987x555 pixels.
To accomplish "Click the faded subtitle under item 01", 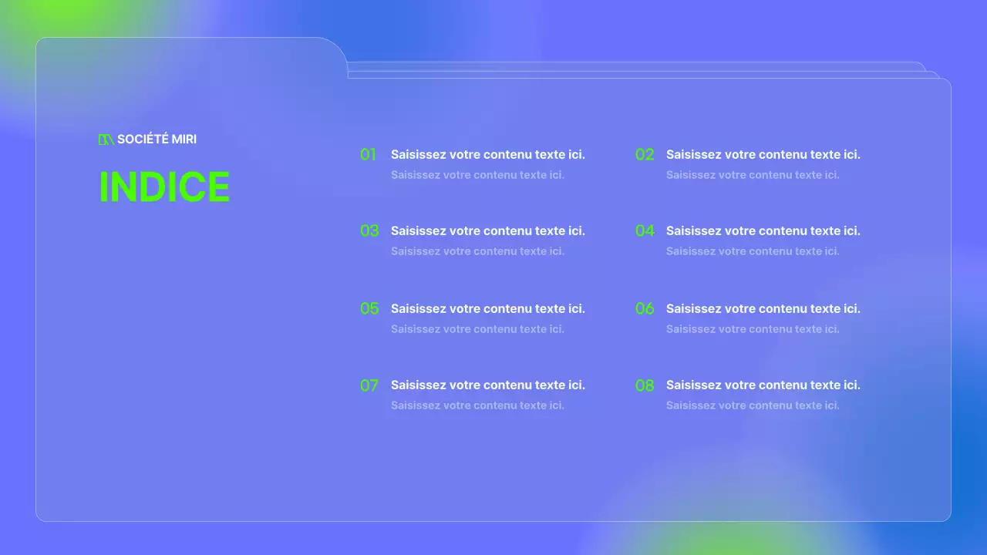I will pyautogui.click(x=477, y=175).
